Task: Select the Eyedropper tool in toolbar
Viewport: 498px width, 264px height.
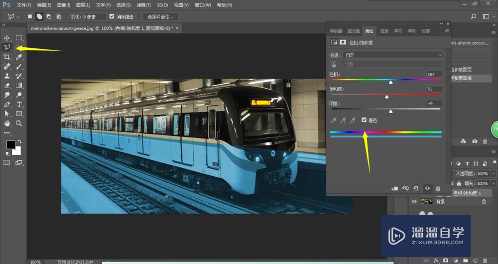Action: coord(19,57)
